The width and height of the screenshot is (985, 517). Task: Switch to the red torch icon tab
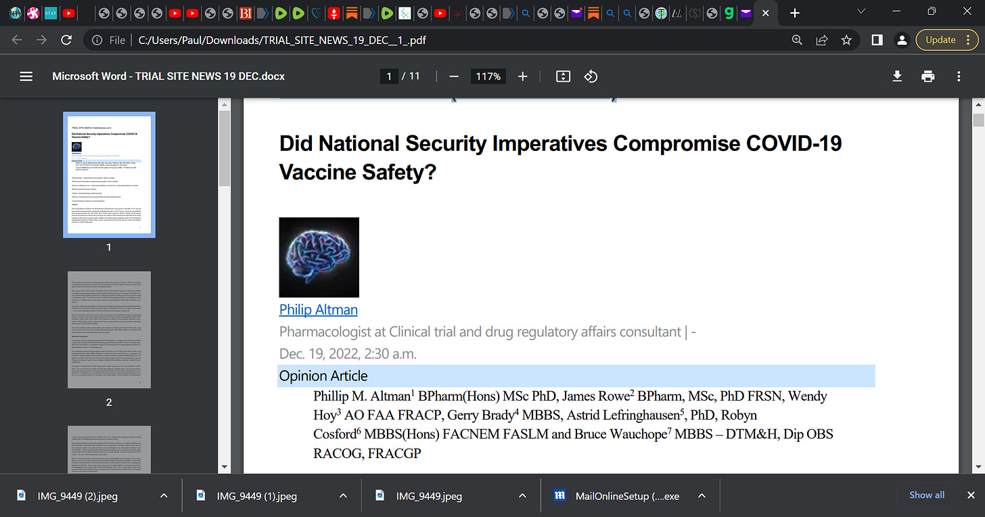[x=334, y=13]
